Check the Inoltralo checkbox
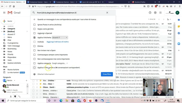 [x=34, y=42]
